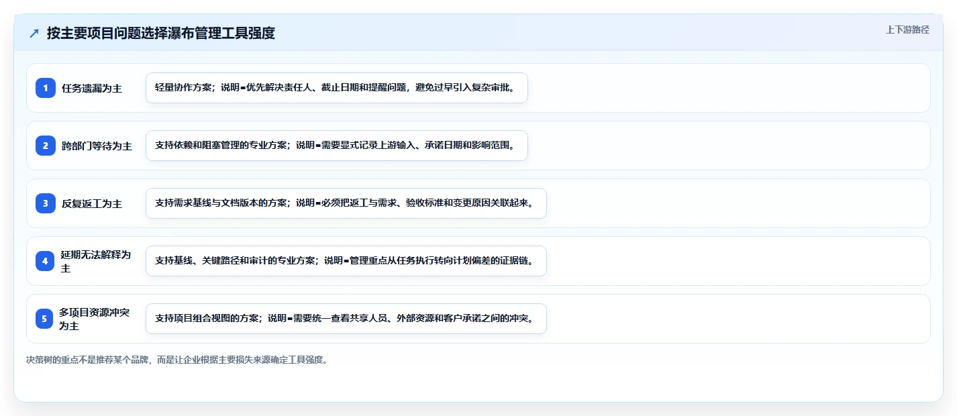Click the arrow icon beside the title
The width and height of the screenshot is (957, 416).
(x=34, y=33)
